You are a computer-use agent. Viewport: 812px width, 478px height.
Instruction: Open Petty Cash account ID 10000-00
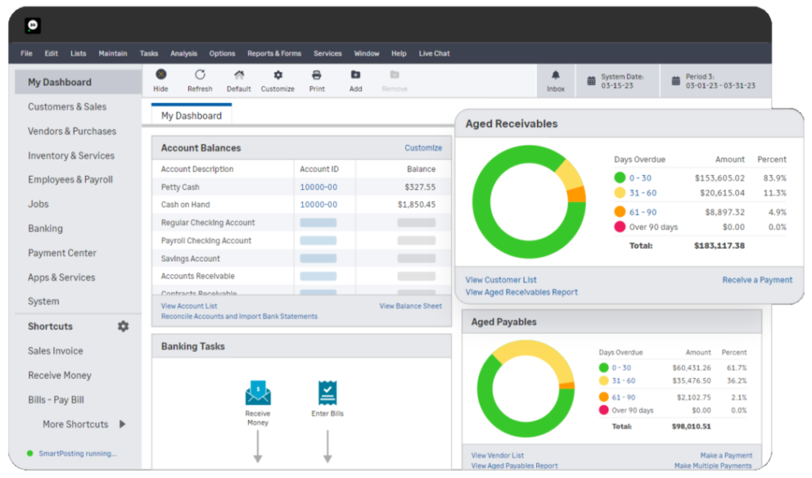pos(319,187)
